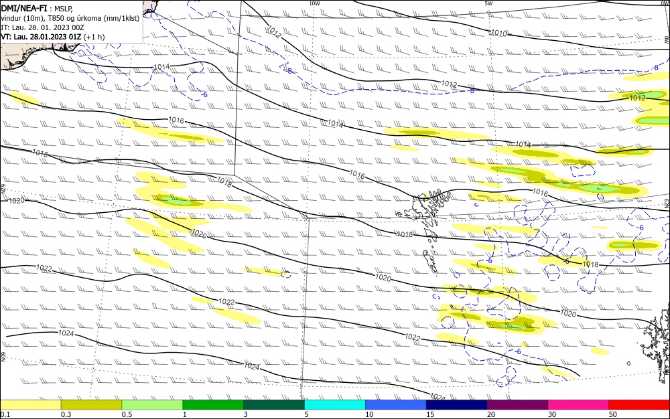This screenshot has height=419, width=670.
Task: Click the '50' legend value
Action: coord(613,414)
